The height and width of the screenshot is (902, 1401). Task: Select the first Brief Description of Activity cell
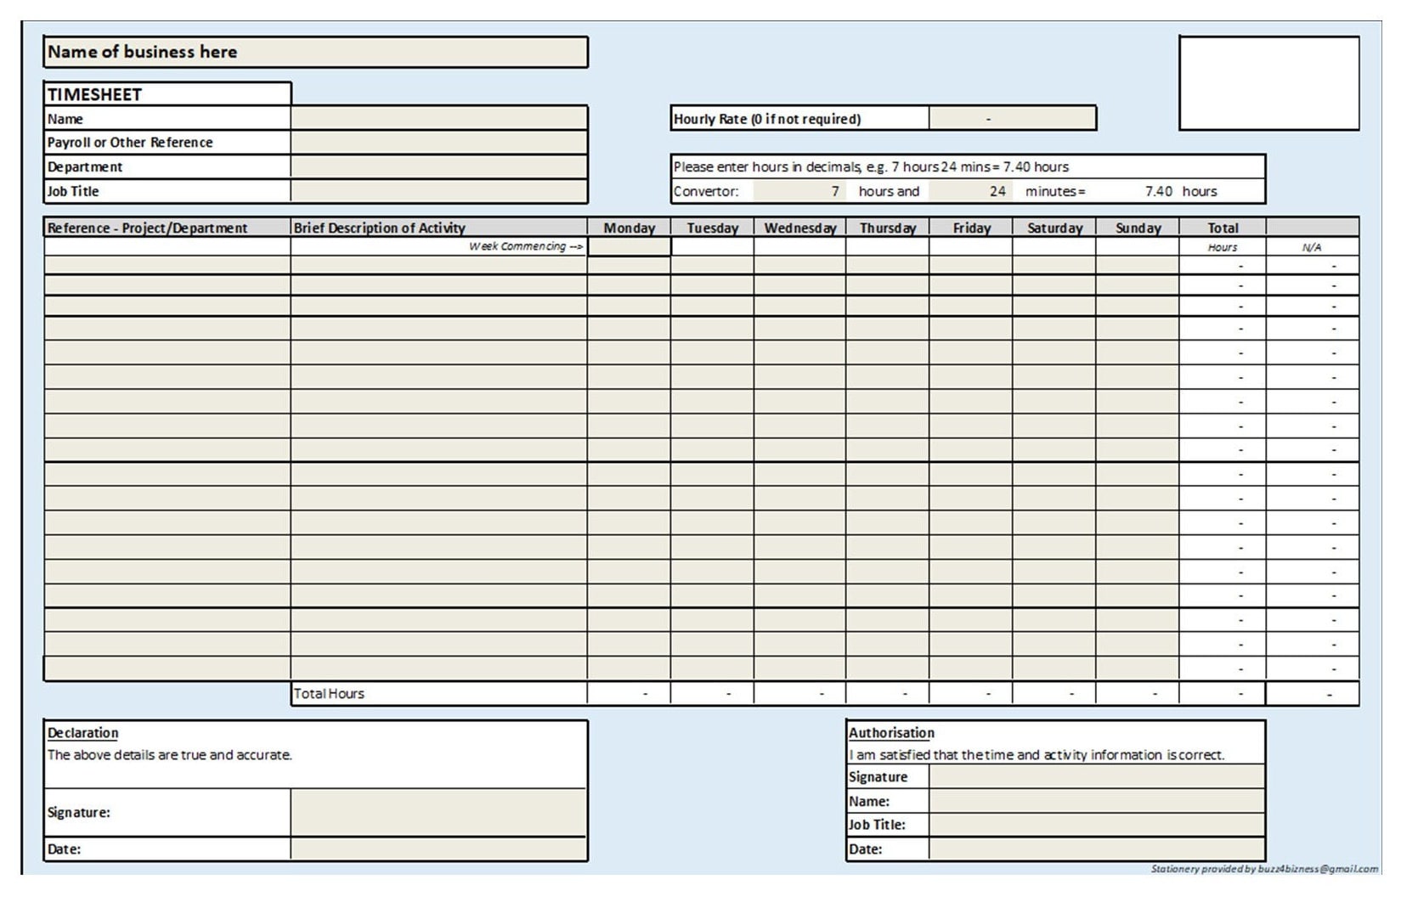(438, 265)
